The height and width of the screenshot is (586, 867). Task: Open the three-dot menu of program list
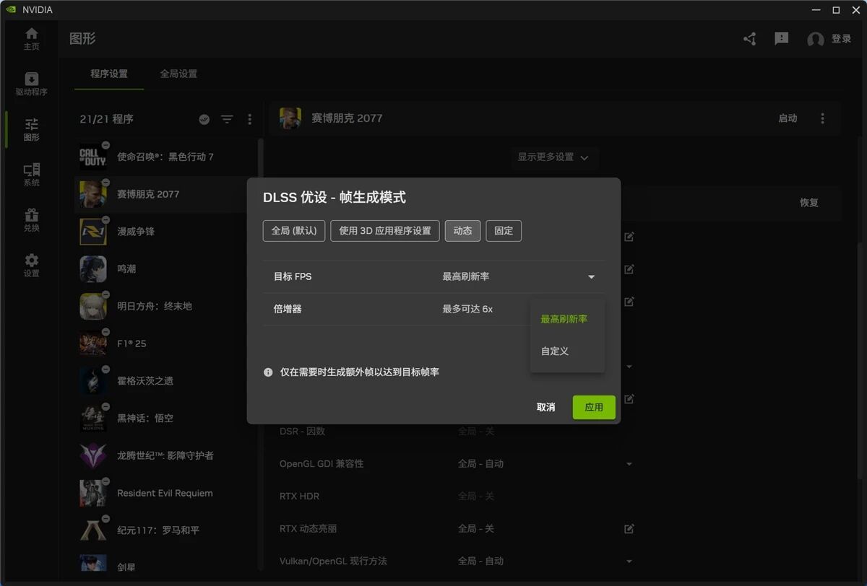coord(250,119)
